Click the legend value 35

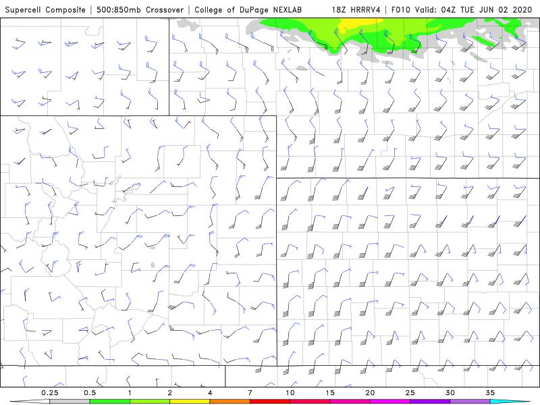tap(490, 393)
